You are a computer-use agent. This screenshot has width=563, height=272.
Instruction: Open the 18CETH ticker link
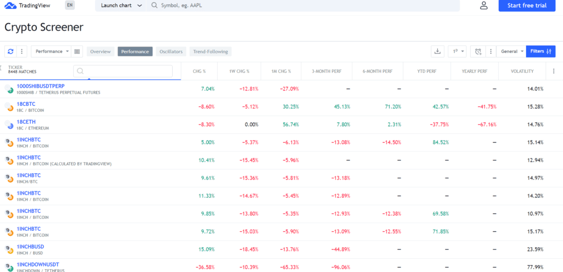point(26,122)
